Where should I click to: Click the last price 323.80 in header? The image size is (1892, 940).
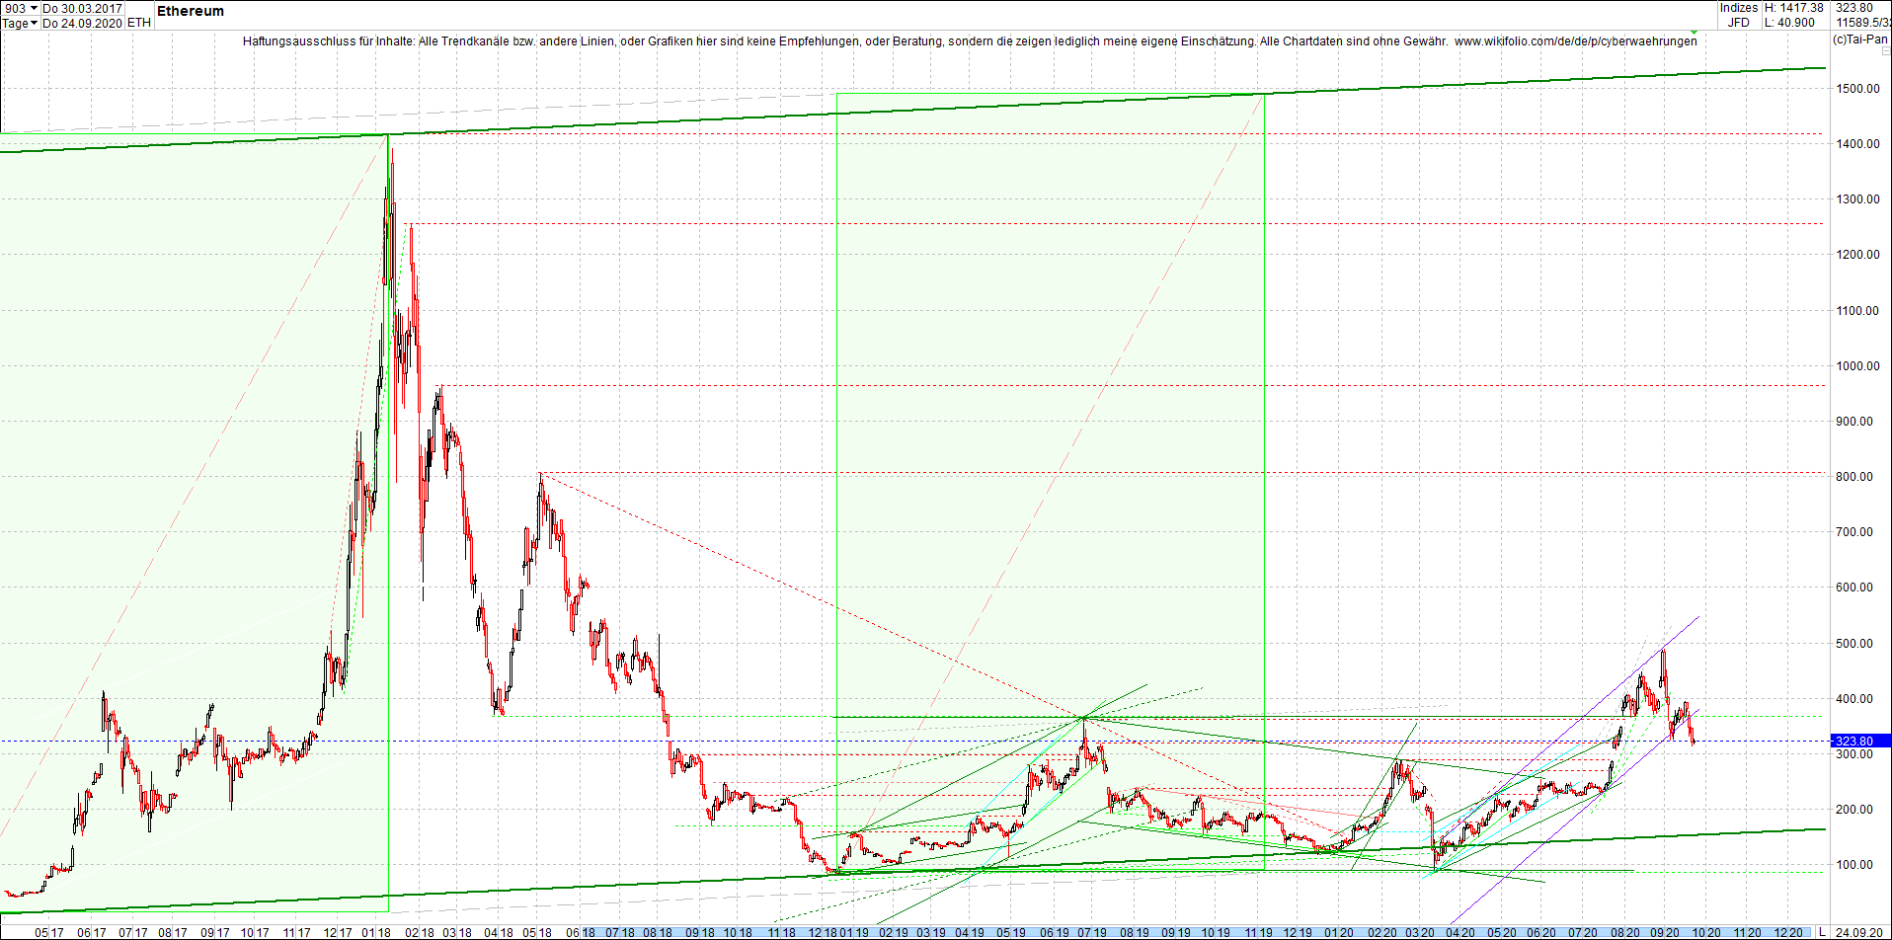tap(1853, 8)
